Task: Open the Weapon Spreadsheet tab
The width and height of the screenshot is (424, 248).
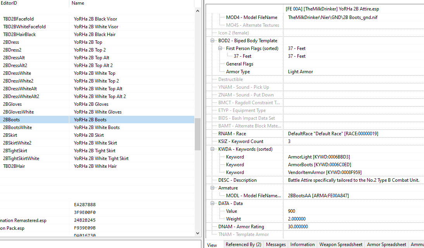Action: point(341,245)
